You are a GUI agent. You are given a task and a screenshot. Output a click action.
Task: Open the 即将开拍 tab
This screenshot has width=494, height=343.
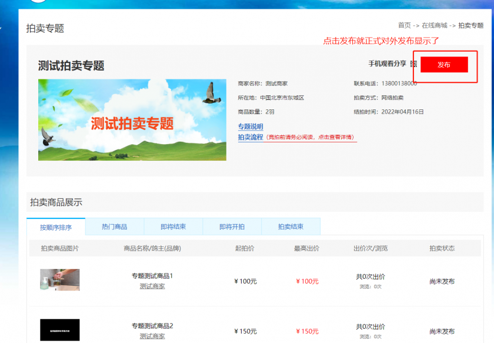pyautogui.click(x=232, y=227)
